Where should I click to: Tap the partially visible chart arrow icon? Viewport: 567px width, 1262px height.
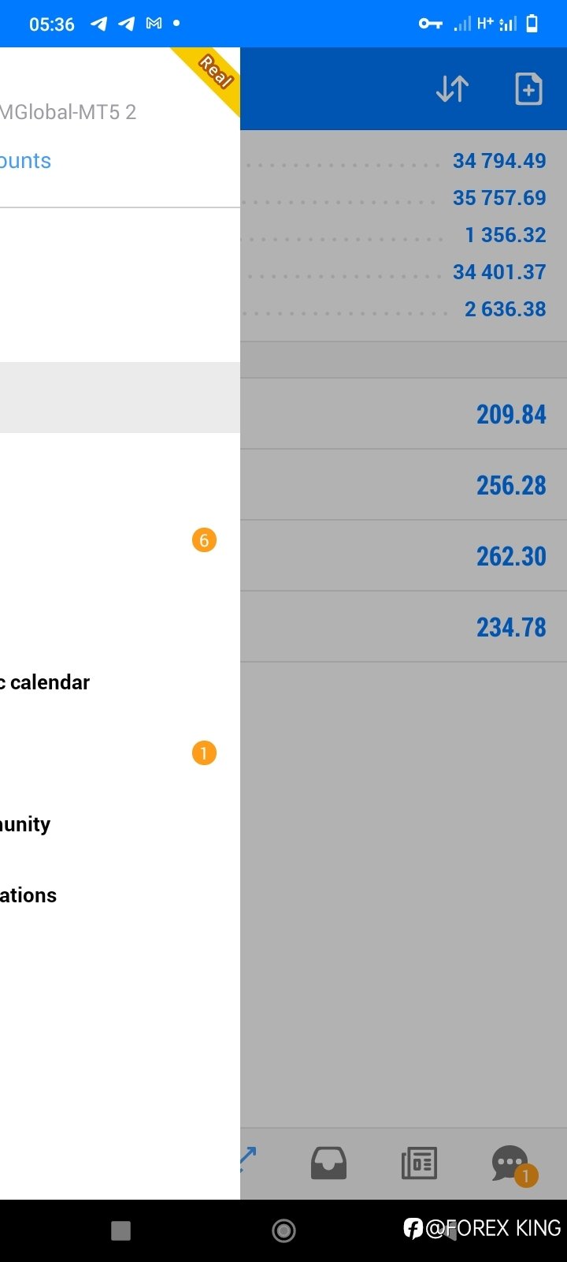tap(248, 1160)
